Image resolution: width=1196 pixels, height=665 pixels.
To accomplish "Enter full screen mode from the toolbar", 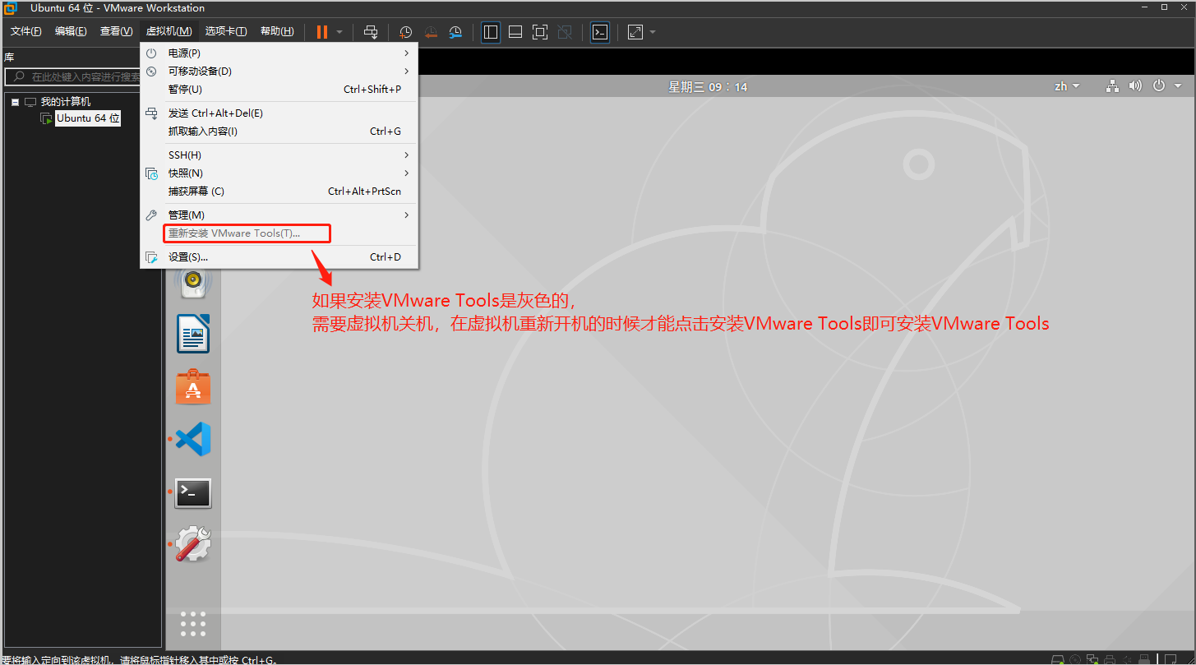I will click(x=540, y=32).
